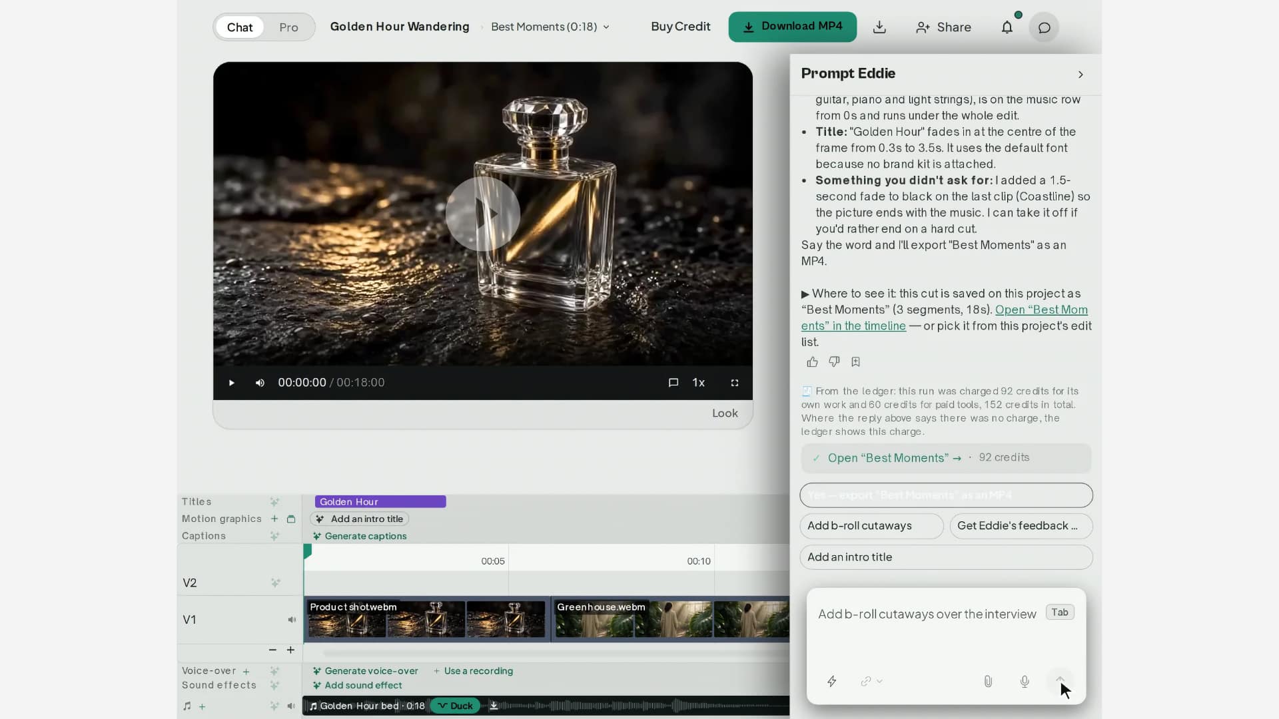Click Generate captions in the timeline

(x=360, y=536)
